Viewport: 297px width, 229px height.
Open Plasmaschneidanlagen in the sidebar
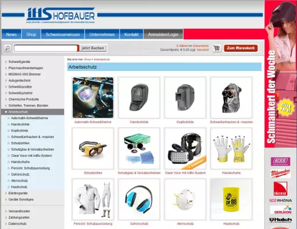[26, 68]
